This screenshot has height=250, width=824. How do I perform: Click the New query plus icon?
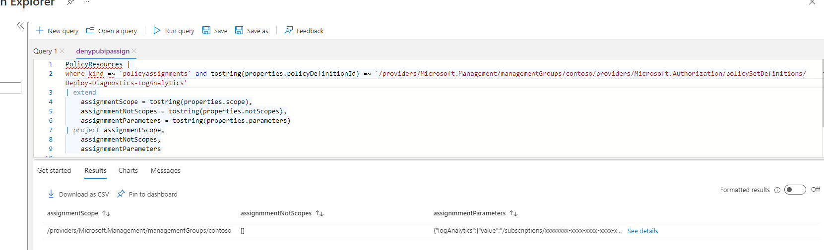(x=40, y=31)
